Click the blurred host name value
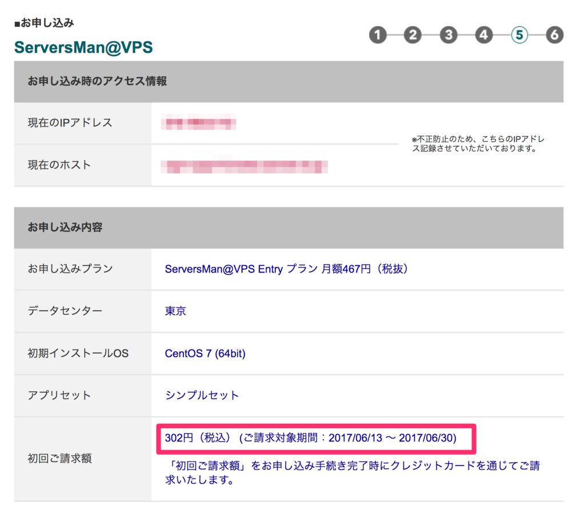 245,166
